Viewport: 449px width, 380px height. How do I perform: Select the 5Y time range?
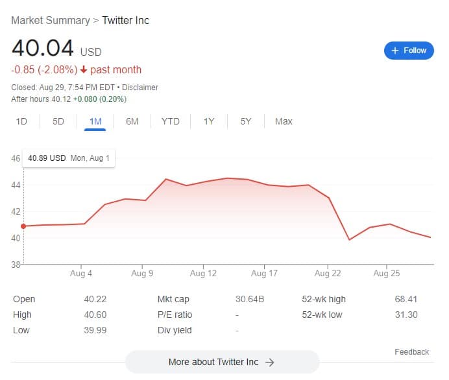pyautogui.click(x=246, y=121)
